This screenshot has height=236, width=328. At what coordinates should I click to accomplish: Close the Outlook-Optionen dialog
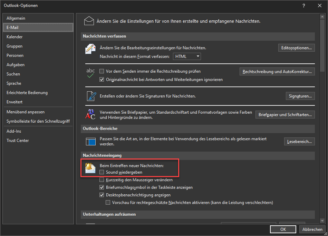[x=320, y=6]
